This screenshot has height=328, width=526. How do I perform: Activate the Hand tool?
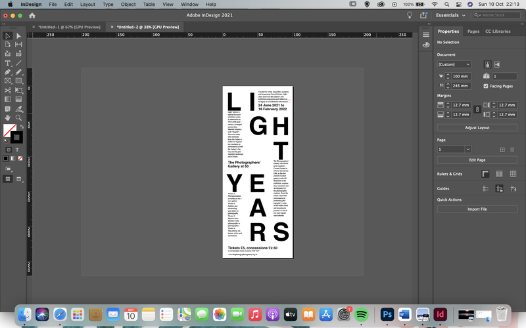tap(7, 117)
